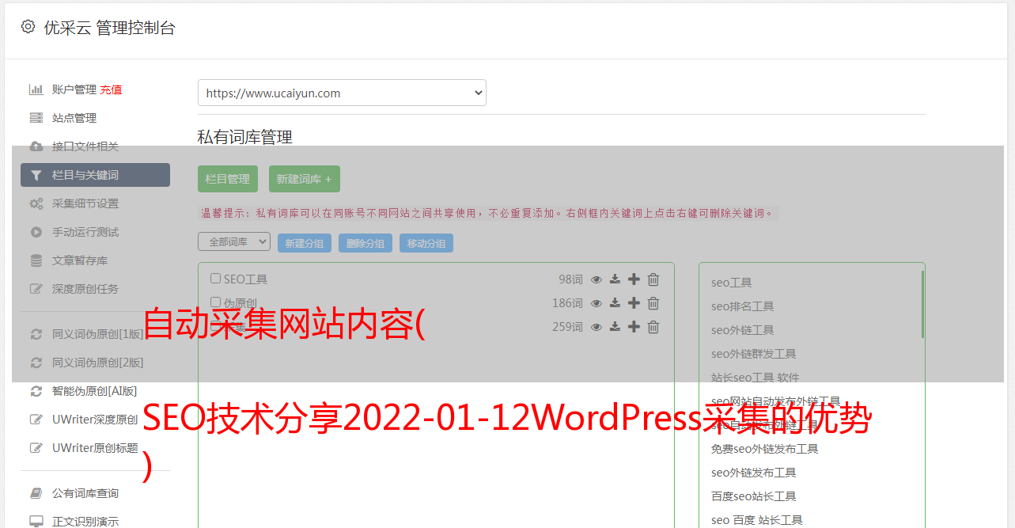This screenshot has width=1015, height=528.
Task: Open 接口文件相关 in the sidebar
Action: click(85, 146)
